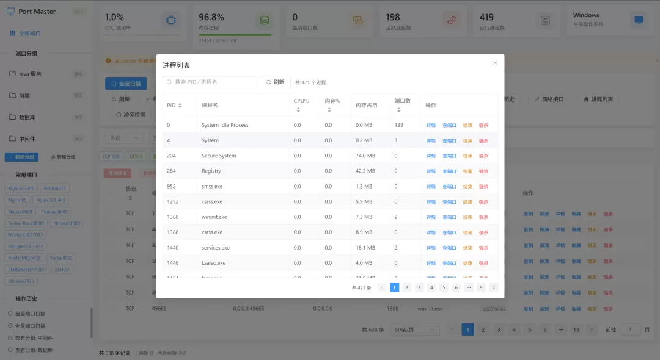The image size is (660, 360).
Task: Go to page 9 in process list pagination
Action: pos(481,287)
